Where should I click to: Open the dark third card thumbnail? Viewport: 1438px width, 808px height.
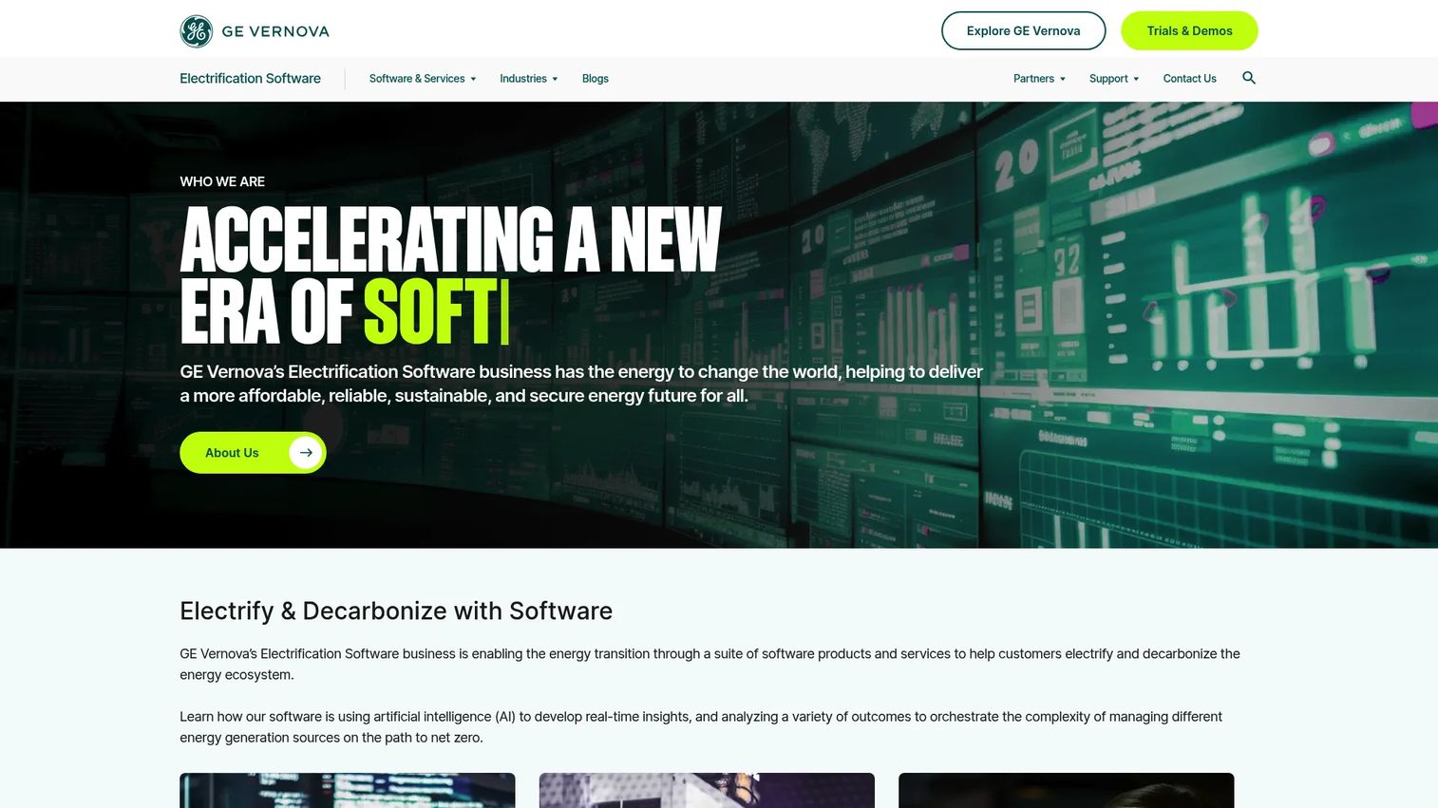click(1067, 791)
